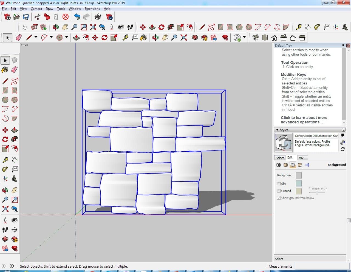The image size is (351, 272).
Task: Select the Eraser tool in left toolbar
Action: pyautogui.click(x=15, y=70)
